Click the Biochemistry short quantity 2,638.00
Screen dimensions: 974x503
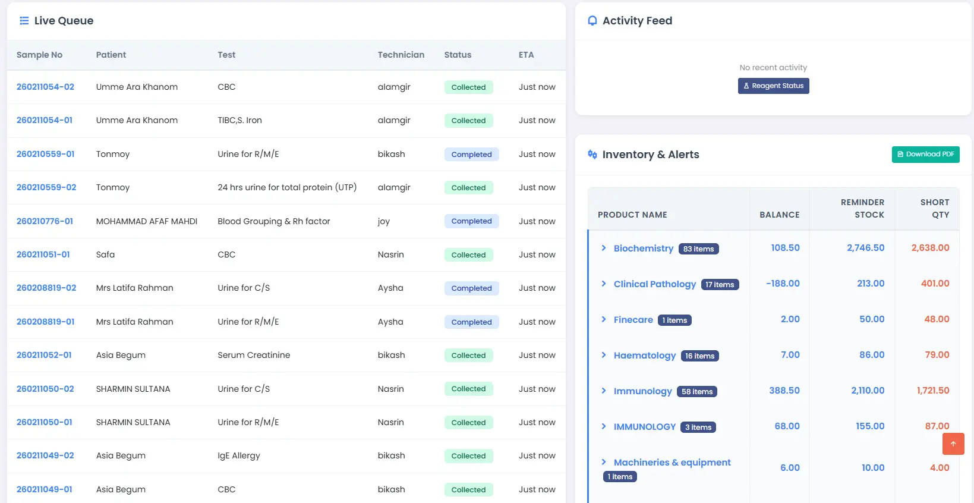point(930,248)
